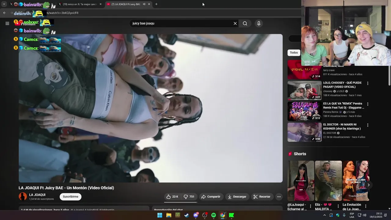Open the Windows Start menu
This screenshot has width=391, height=220.
(x=160, y=215)
